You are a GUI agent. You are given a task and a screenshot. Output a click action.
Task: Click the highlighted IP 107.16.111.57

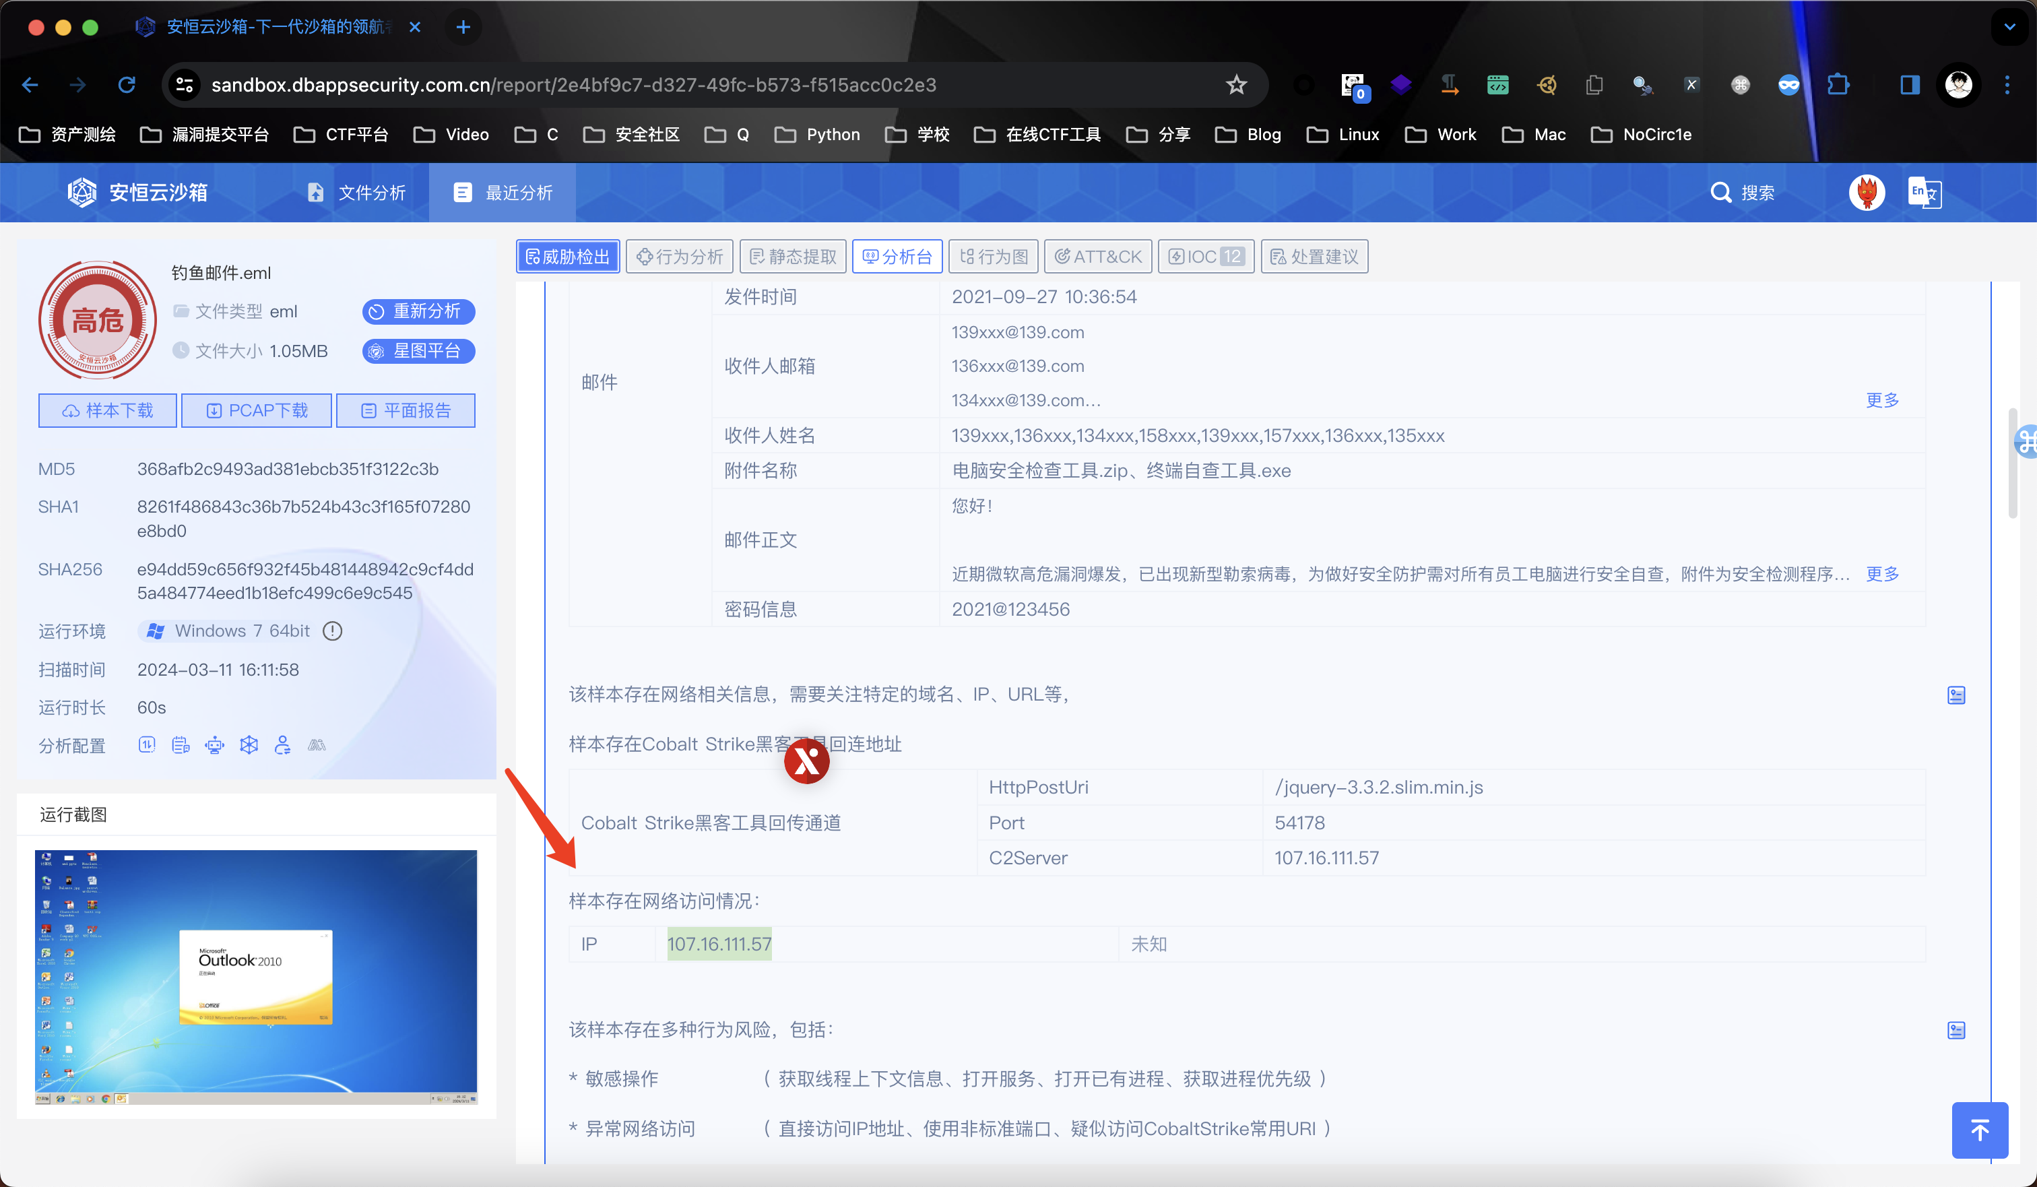point(719,944)
